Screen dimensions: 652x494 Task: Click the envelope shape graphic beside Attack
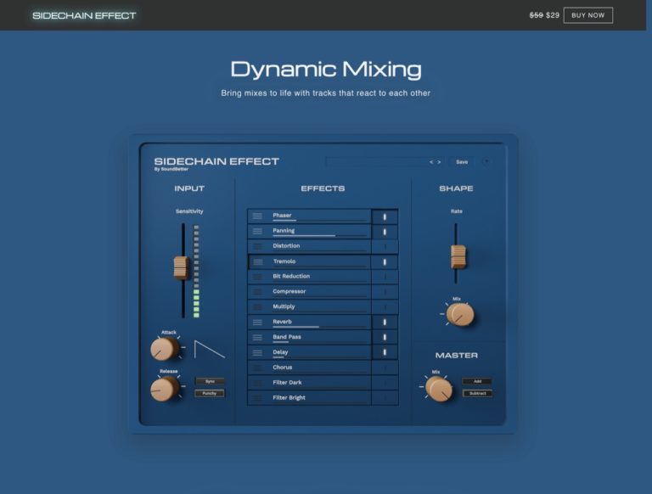209,349
